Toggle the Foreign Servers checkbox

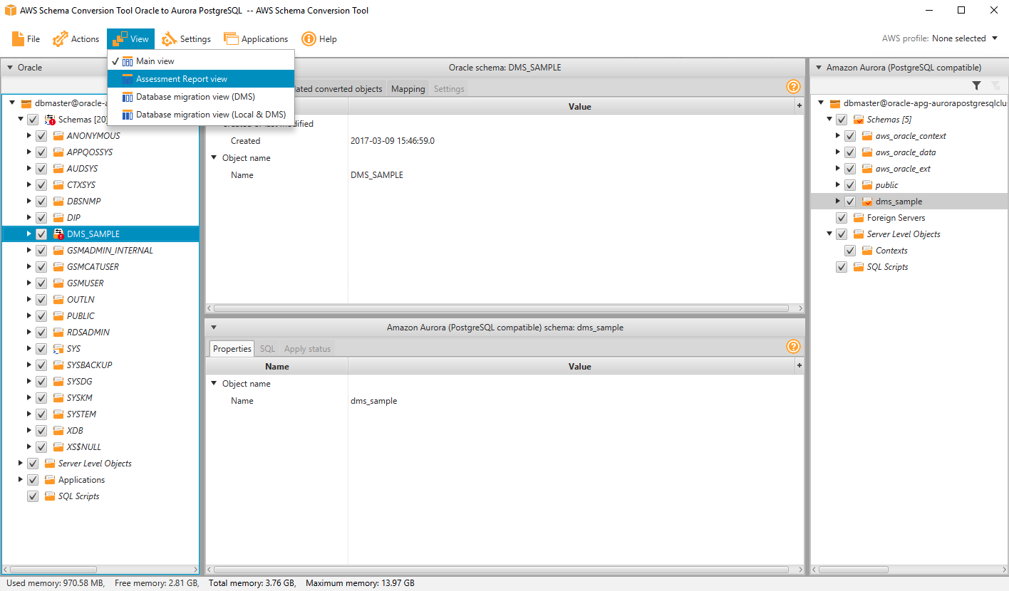(842, 218)
